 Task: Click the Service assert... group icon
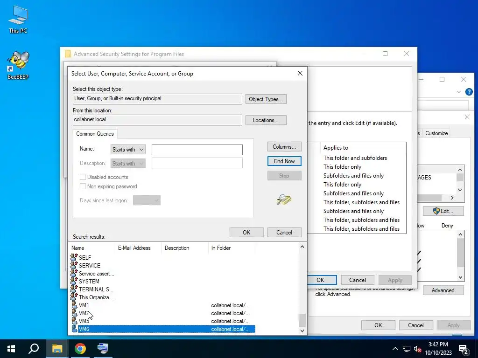coord(74,273)
